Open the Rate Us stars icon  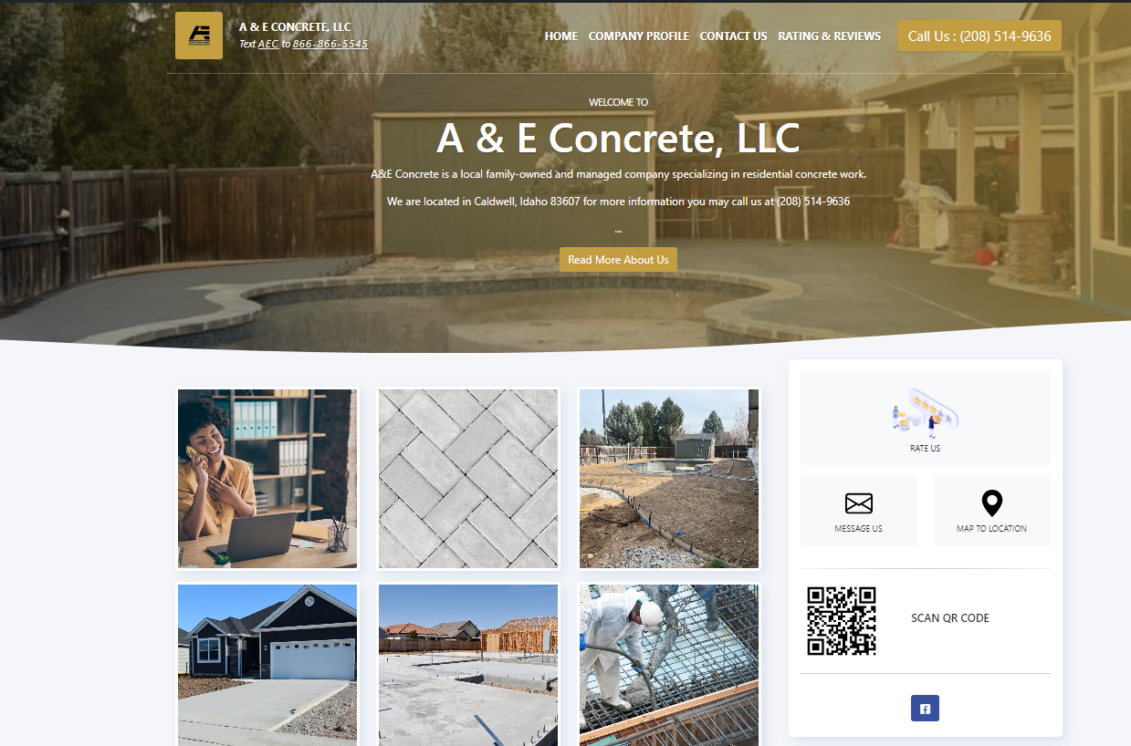click(x=925, y=410)
